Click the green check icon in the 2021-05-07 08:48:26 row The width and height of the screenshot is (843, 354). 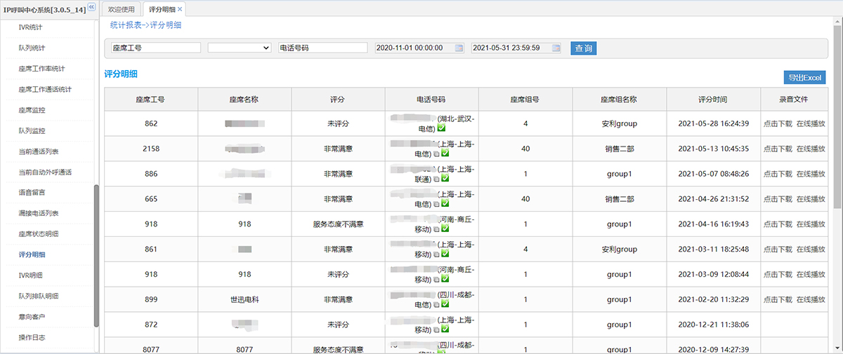click(x=445, y=179)
